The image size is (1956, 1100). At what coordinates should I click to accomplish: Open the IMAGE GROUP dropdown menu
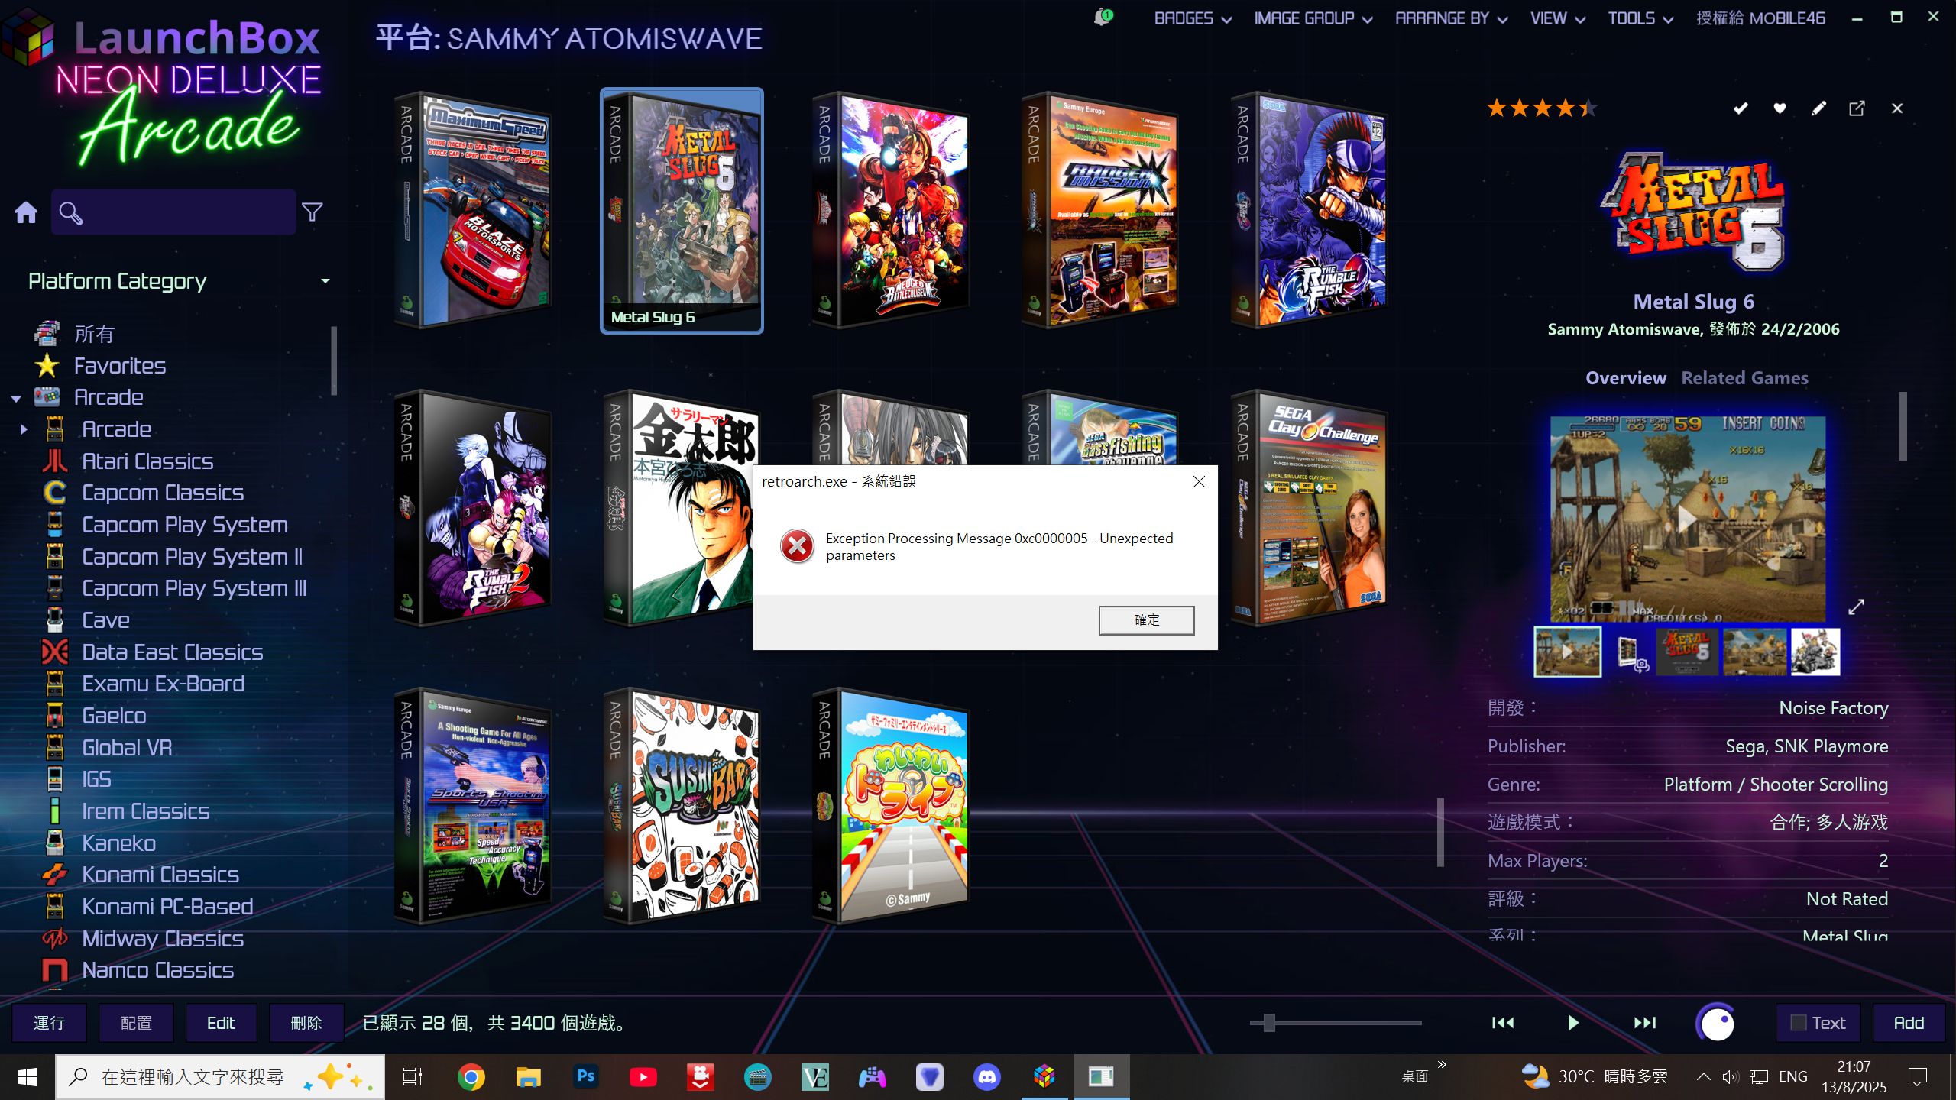(x=1313, y=18)
